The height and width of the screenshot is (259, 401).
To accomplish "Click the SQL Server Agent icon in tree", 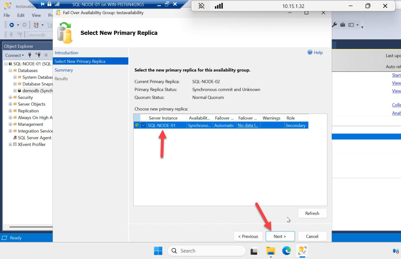I will (x=15, y=138).
